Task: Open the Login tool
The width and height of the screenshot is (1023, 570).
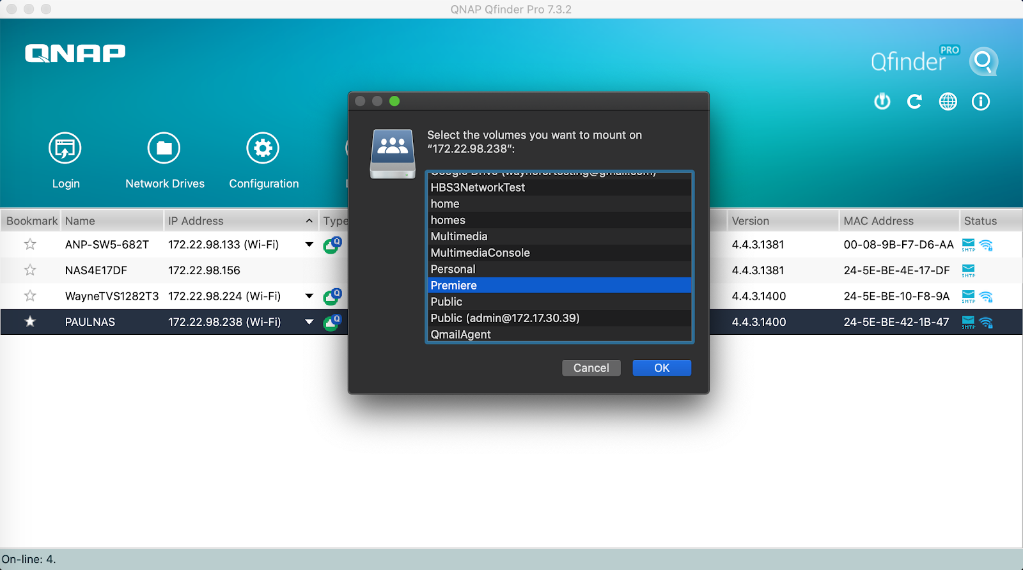Action: 65,160
